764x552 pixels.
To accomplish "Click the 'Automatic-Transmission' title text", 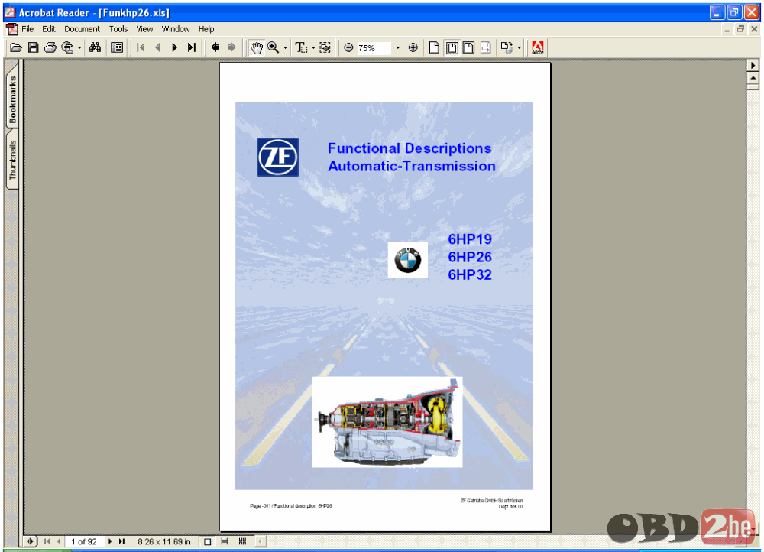I will pos(412,166).
